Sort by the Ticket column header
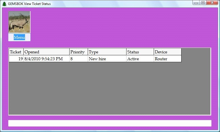Screen dimensions: 220x132 coord(16,52)
